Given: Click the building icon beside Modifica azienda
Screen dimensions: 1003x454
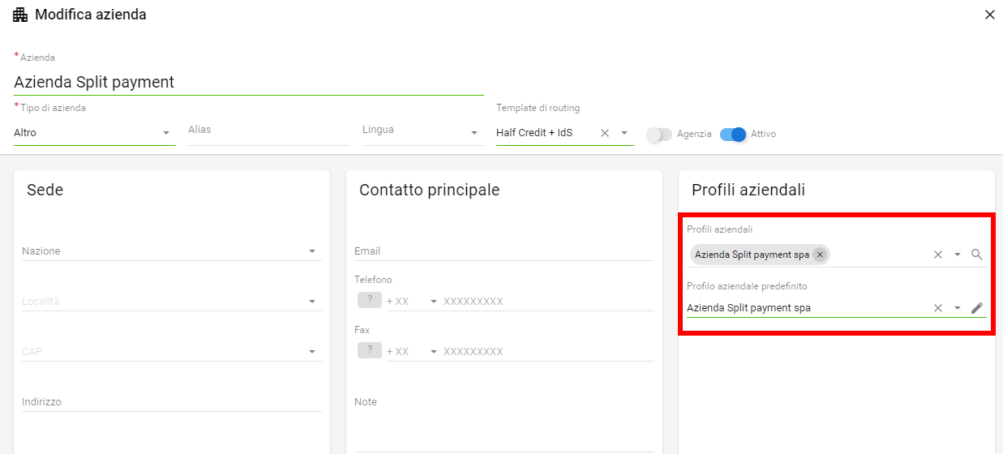Looking at the screenshot, I should pos(20,15).
